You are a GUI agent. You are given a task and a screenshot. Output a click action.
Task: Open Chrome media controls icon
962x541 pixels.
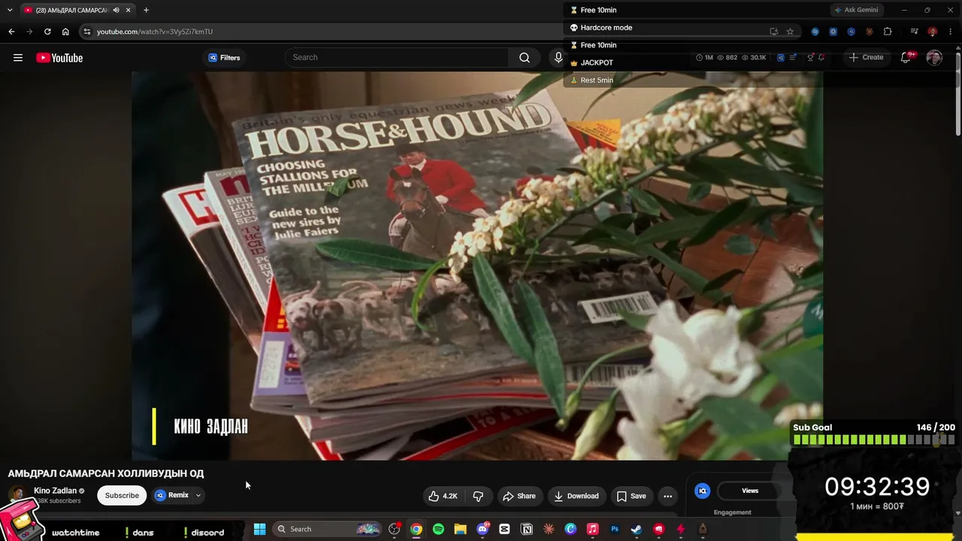(914, 32)
